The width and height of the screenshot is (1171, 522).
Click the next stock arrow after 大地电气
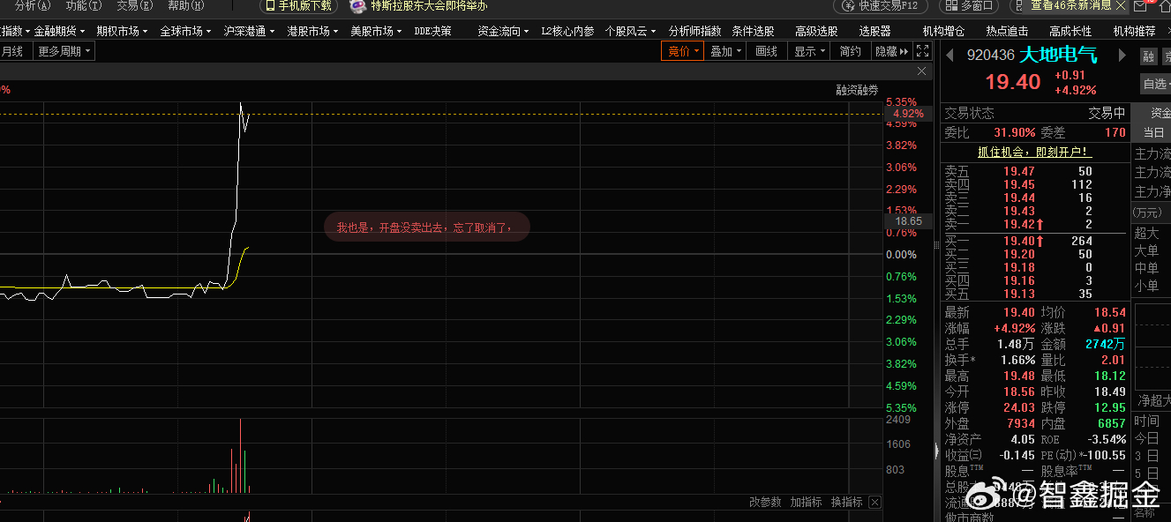point(1122,54)
